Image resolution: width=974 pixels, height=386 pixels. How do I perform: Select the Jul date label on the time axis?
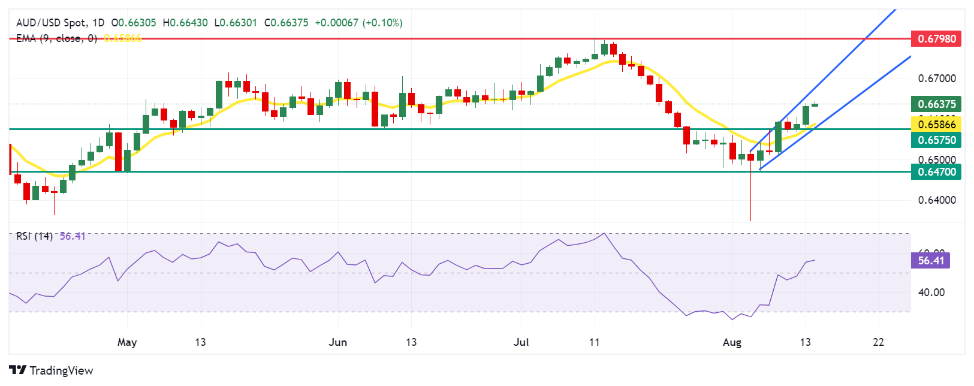(x=521, y=342)
